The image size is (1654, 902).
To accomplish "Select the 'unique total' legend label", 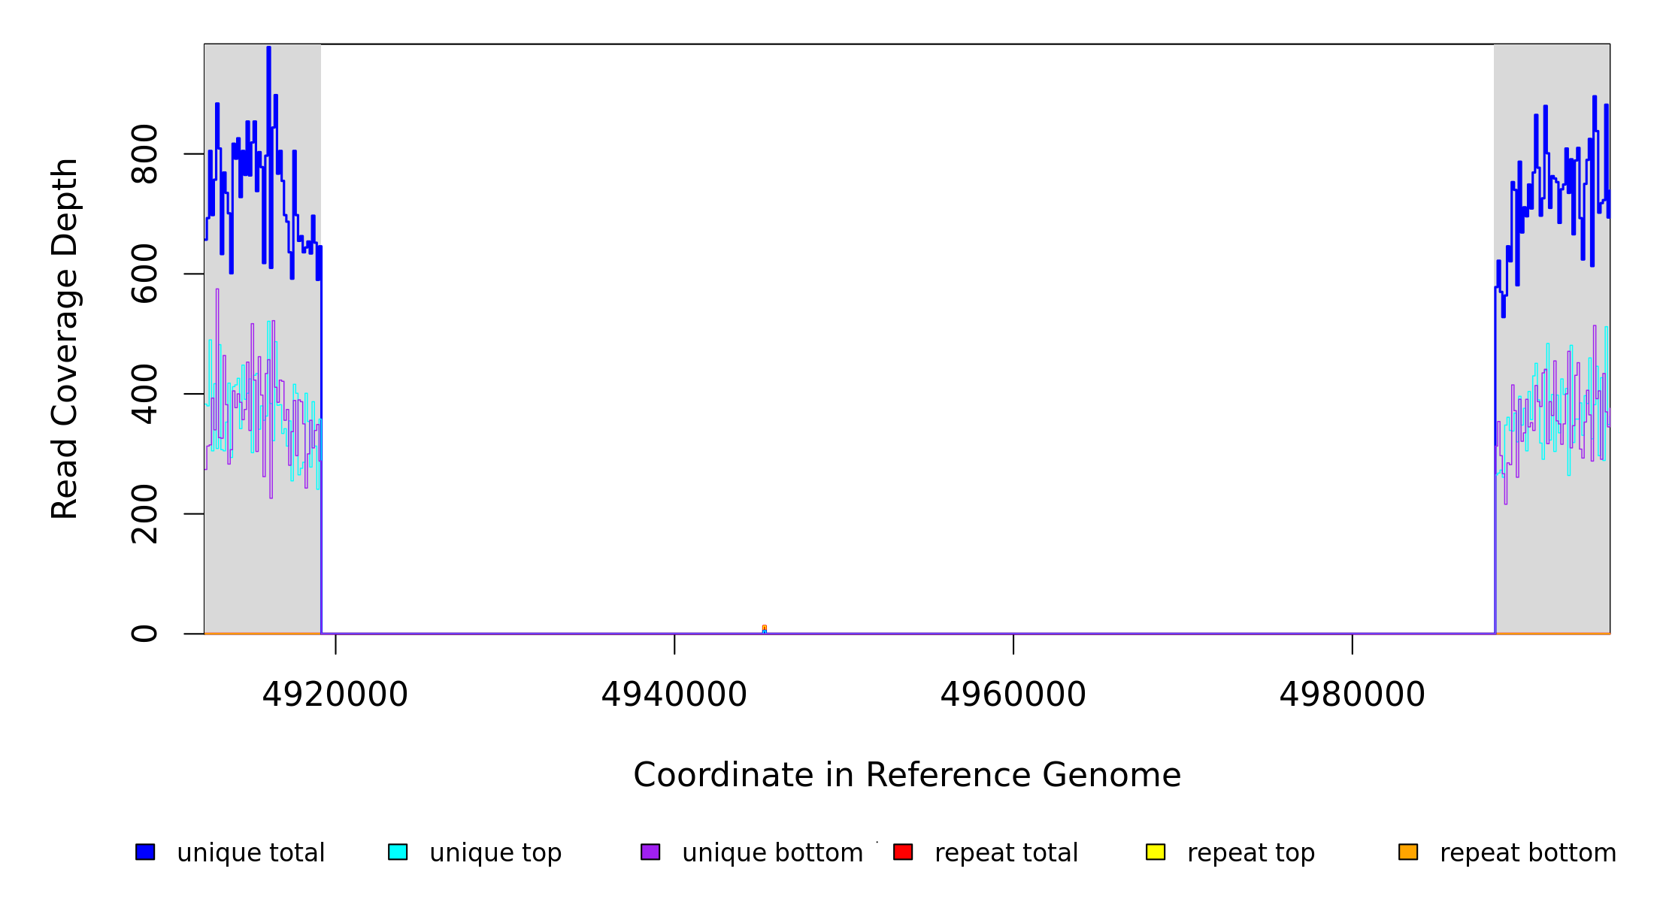I will pyautogui.click(x=250, y=853).
